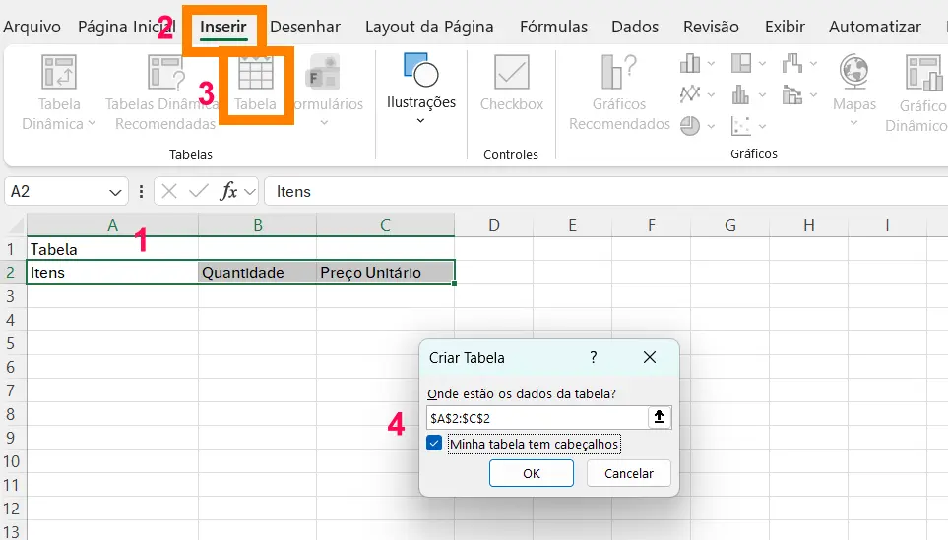Open the Formulários icon
Screen dimensions: 948x540
pos(324,73)
